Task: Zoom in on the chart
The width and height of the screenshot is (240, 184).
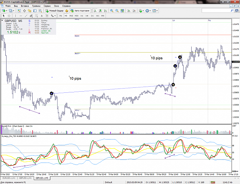Action: [112, 11]
